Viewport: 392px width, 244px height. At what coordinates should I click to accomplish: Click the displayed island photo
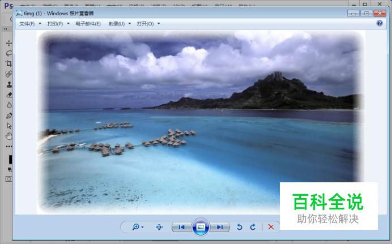tap(201, 122)
